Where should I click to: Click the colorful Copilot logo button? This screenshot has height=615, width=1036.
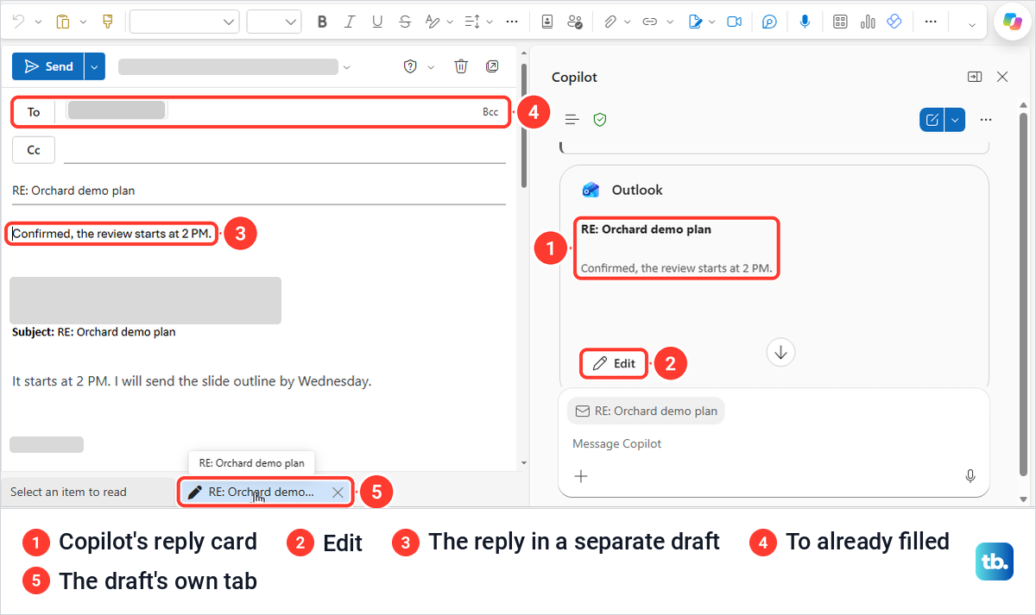click(1011, 22)
